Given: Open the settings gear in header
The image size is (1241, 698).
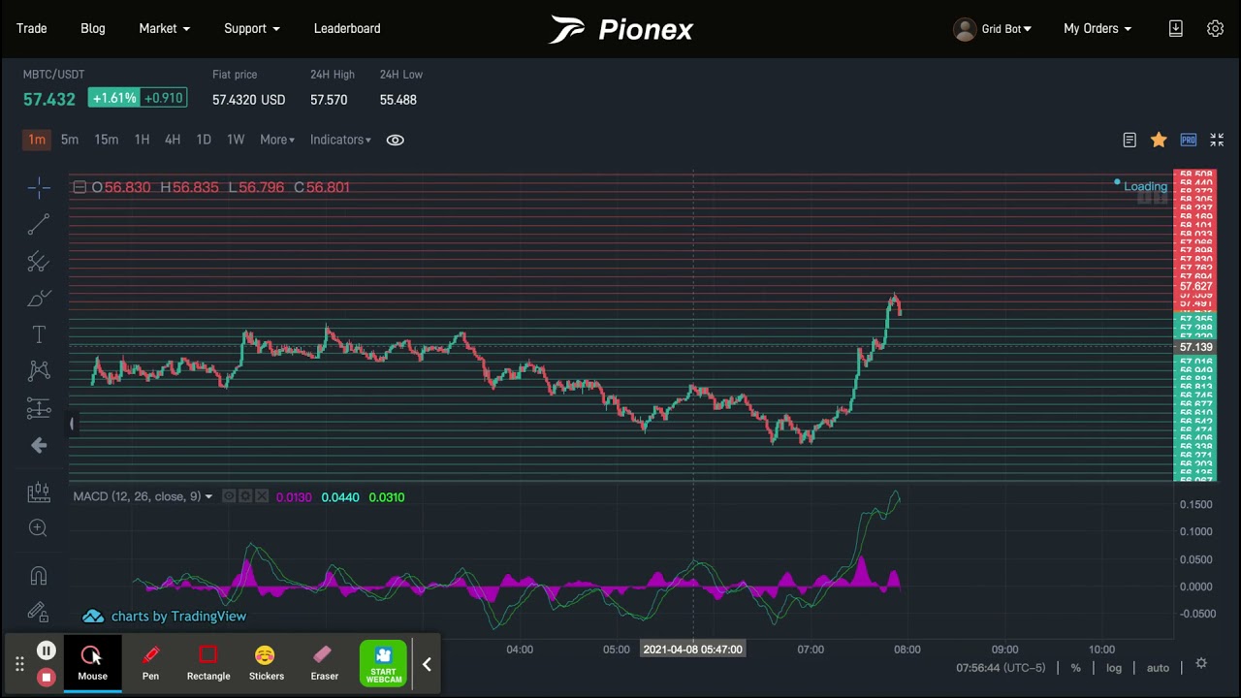Looking at the screenshot, I should coord(1215,28).
